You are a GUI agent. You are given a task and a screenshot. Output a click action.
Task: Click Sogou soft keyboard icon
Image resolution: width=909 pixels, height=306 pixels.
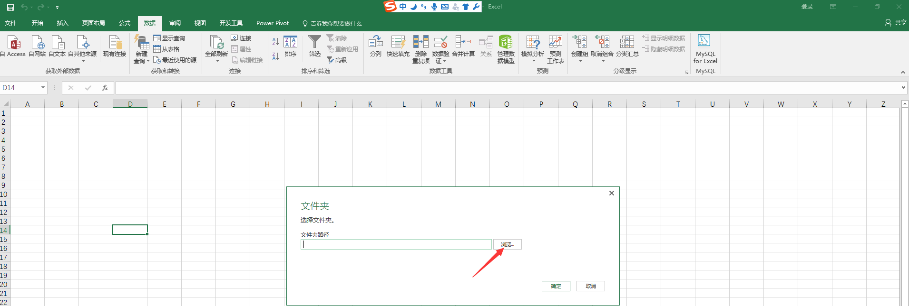tap(445, 7)
